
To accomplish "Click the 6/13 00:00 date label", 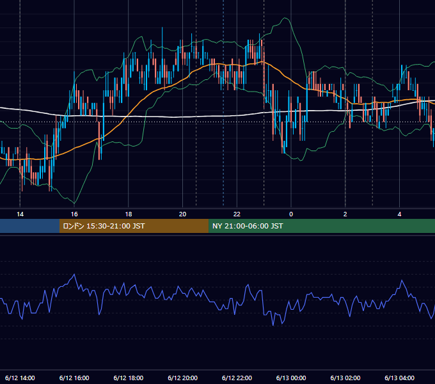I will pyautogui.click(x=291, y=378).
